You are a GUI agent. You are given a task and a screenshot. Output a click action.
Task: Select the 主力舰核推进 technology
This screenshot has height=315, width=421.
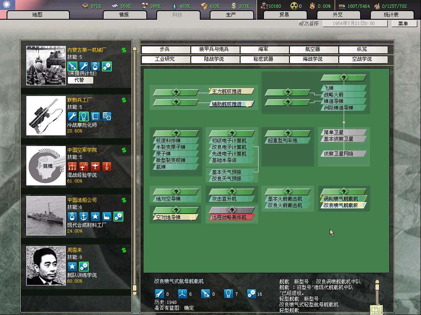(231, 91)
